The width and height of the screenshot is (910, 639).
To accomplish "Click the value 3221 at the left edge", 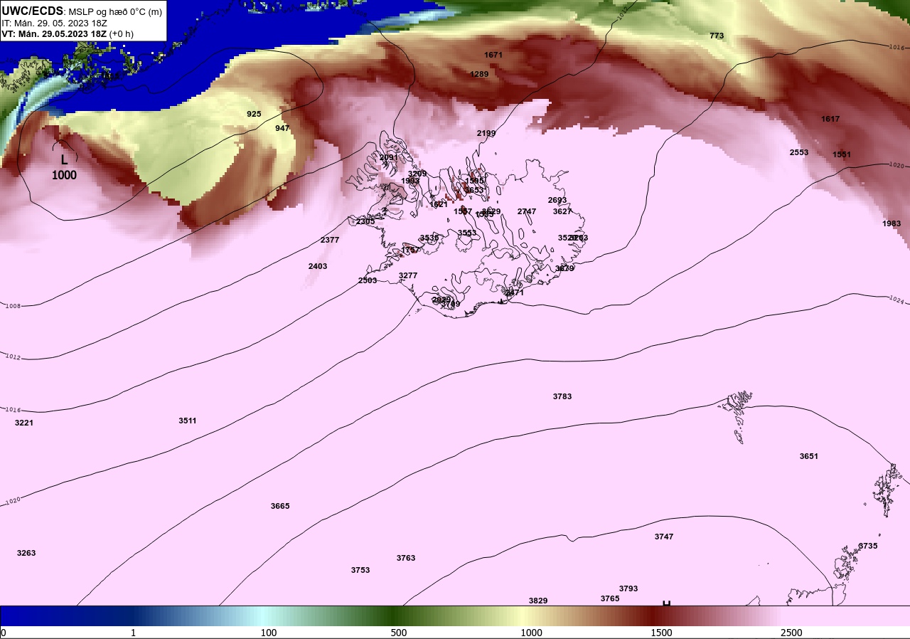I will point(24,423).
